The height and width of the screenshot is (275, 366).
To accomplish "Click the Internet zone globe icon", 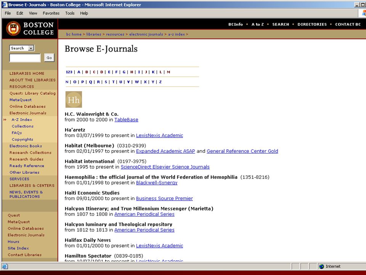I will coord(322,266).
